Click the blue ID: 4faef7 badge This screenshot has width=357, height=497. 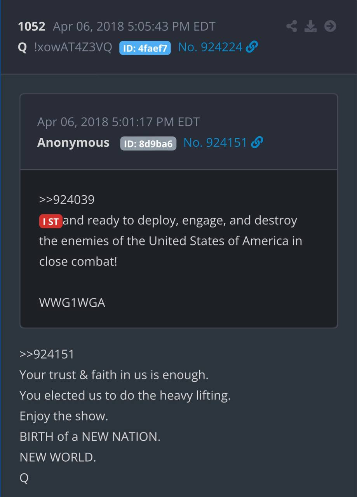click(145, 48)
